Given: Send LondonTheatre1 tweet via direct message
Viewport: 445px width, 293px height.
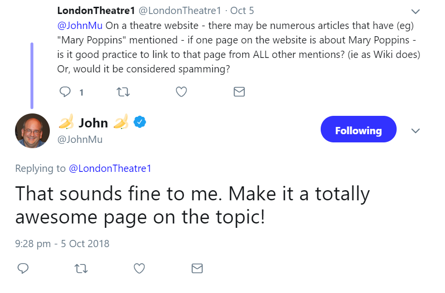Looking at the screenshot, I should click(x=239, y=92).
